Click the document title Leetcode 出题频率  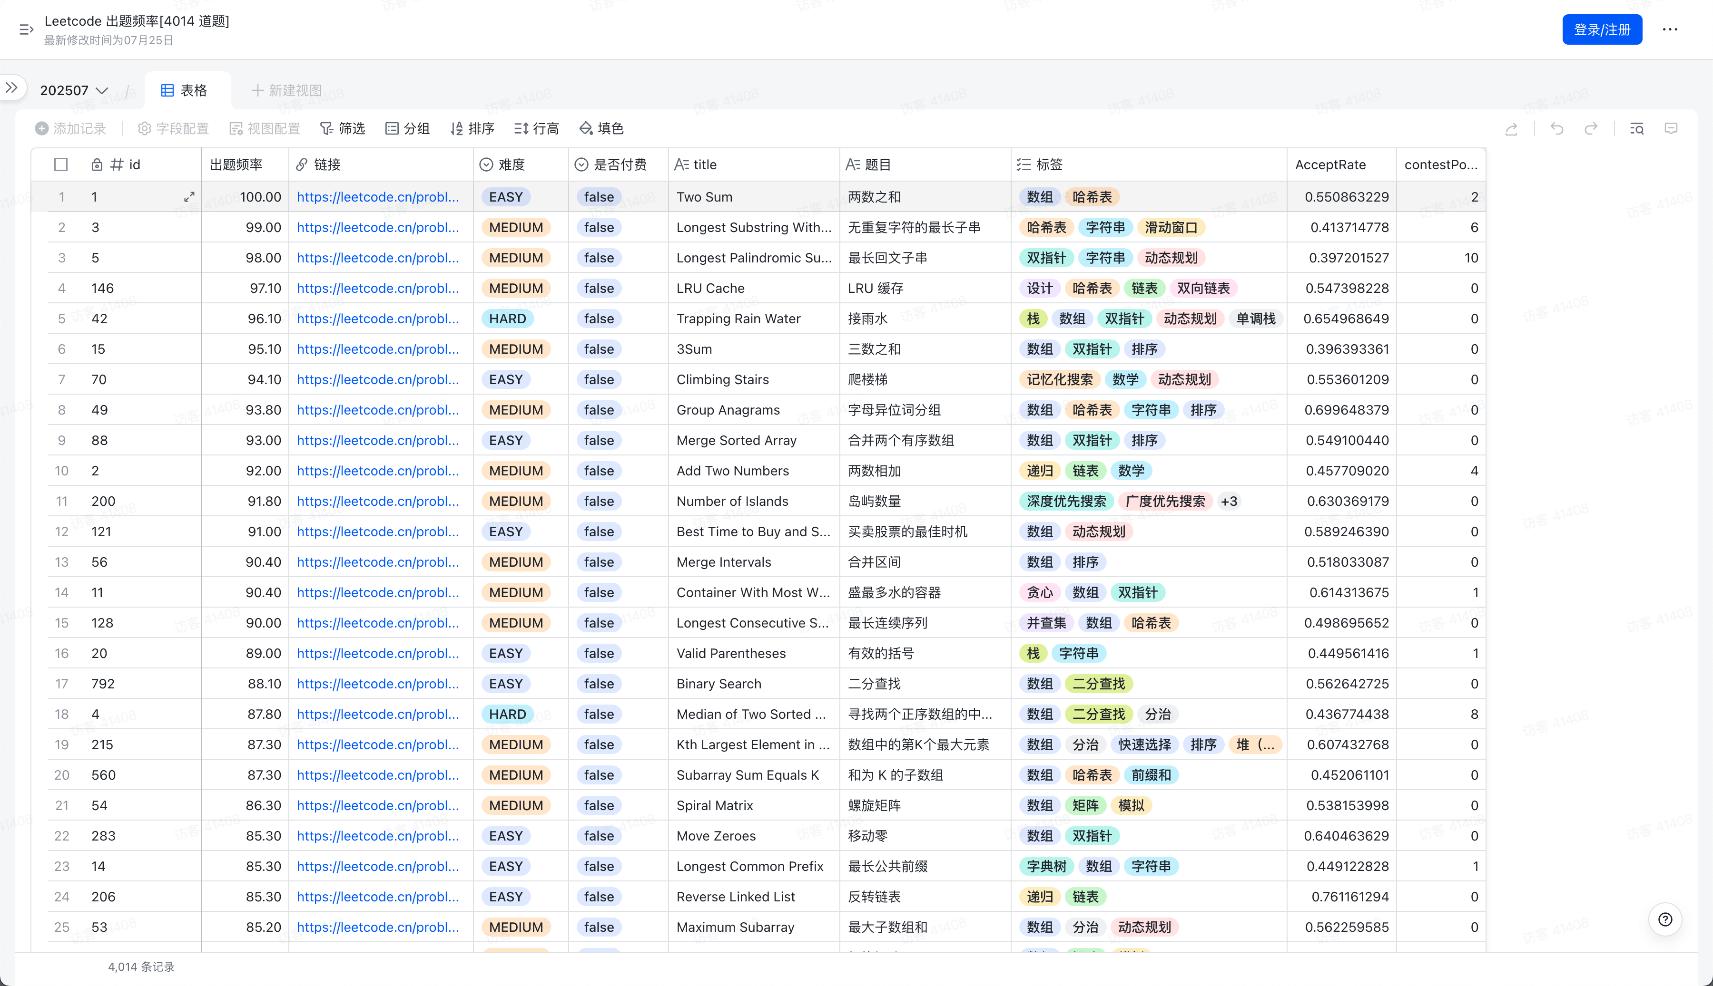137,21
